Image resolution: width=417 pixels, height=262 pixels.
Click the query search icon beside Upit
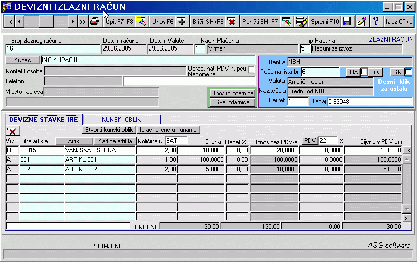click(x=141, y=22)
